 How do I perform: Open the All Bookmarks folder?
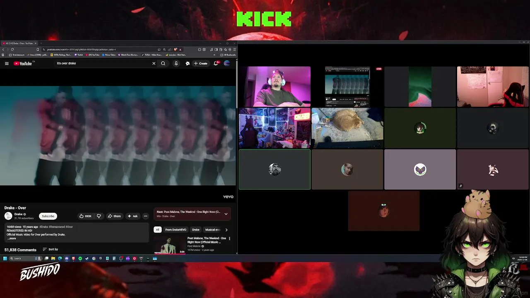[x=228, y=55]
